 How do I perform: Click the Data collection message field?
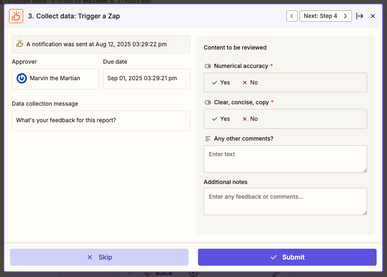101,121
